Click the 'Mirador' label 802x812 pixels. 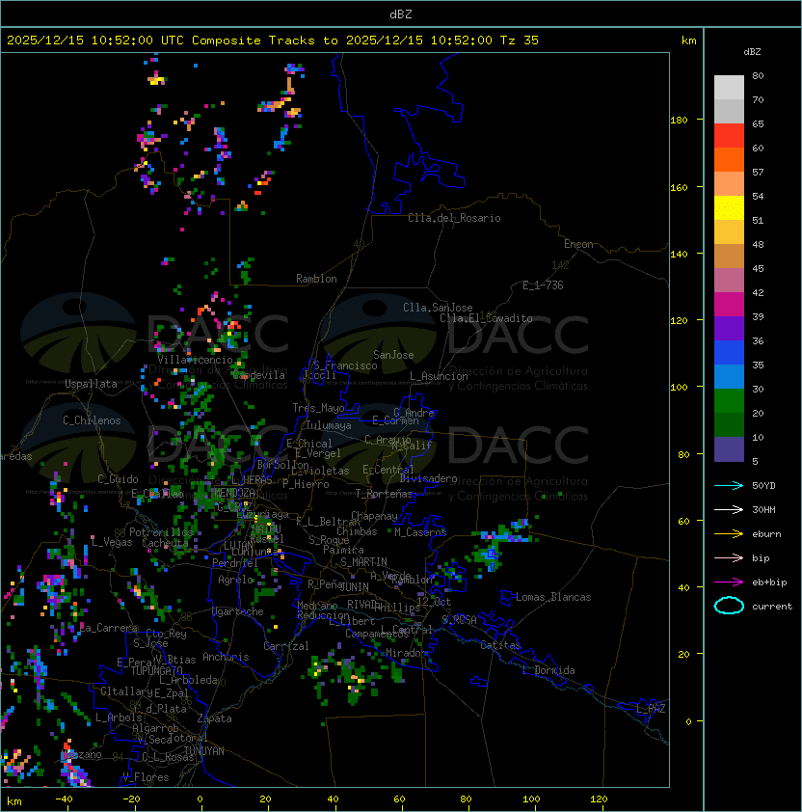click(x=406, y=653)
